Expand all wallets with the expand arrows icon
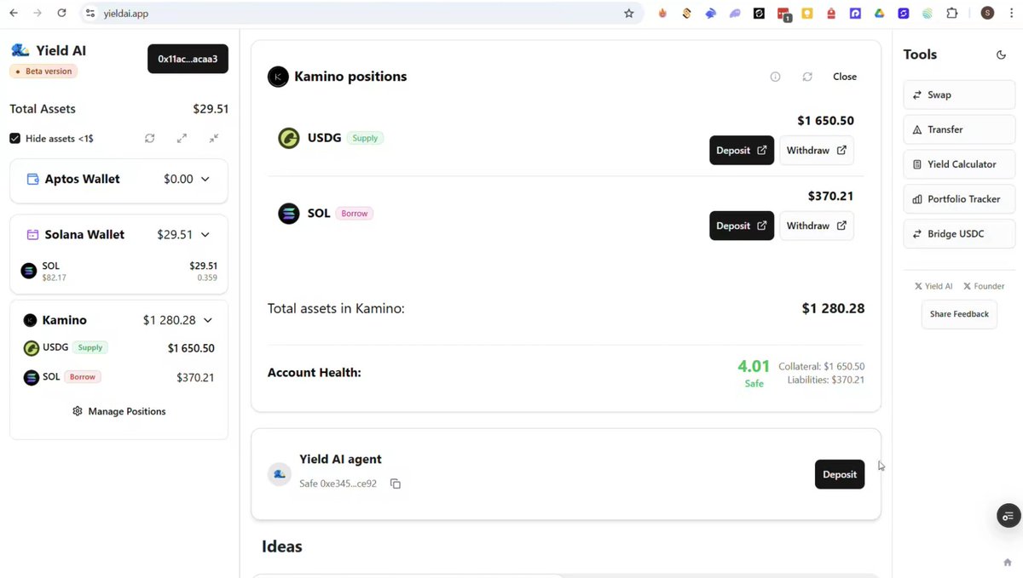 tap(182, 138)
